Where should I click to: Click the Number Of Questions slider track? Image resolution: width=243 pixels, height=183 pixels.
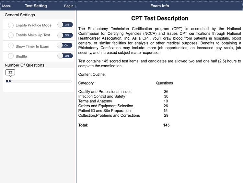[x=39, y=81]
